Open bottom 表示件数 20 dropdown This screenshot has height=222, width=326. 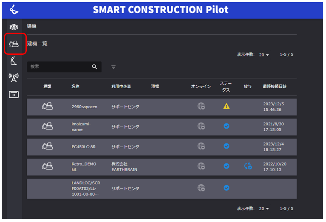[x=264, y=209]
